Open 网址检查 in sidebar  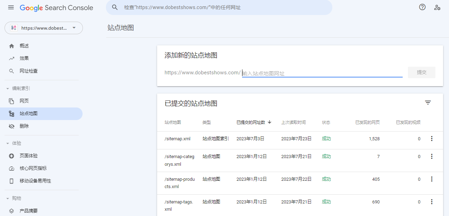point(41,71)
